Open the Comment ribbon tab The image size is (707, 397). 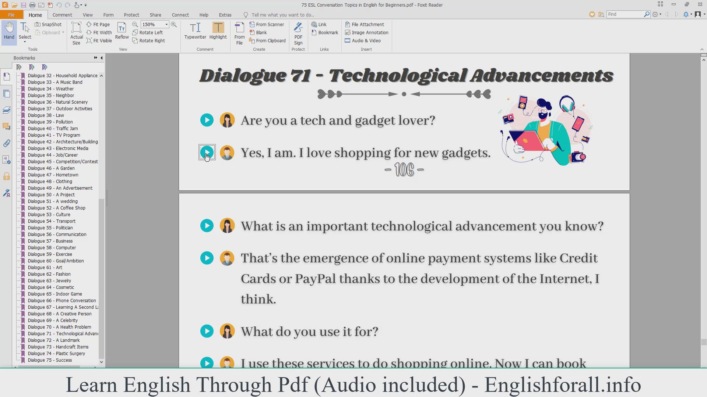pos(62,15)
